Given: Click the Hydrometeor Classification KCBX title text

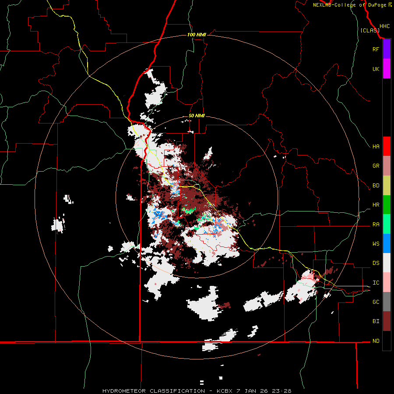Looking at the screenshot, I should [197, 391].
